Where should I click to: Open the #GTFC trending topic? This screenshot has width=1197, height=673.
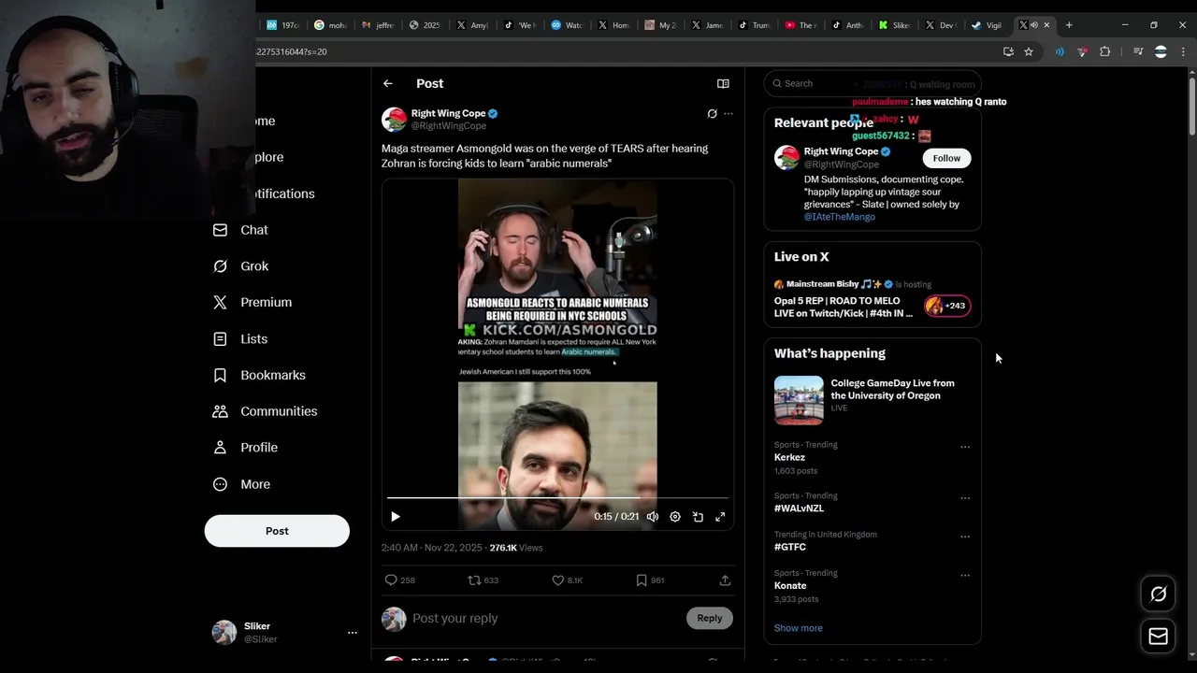(789, 547)
